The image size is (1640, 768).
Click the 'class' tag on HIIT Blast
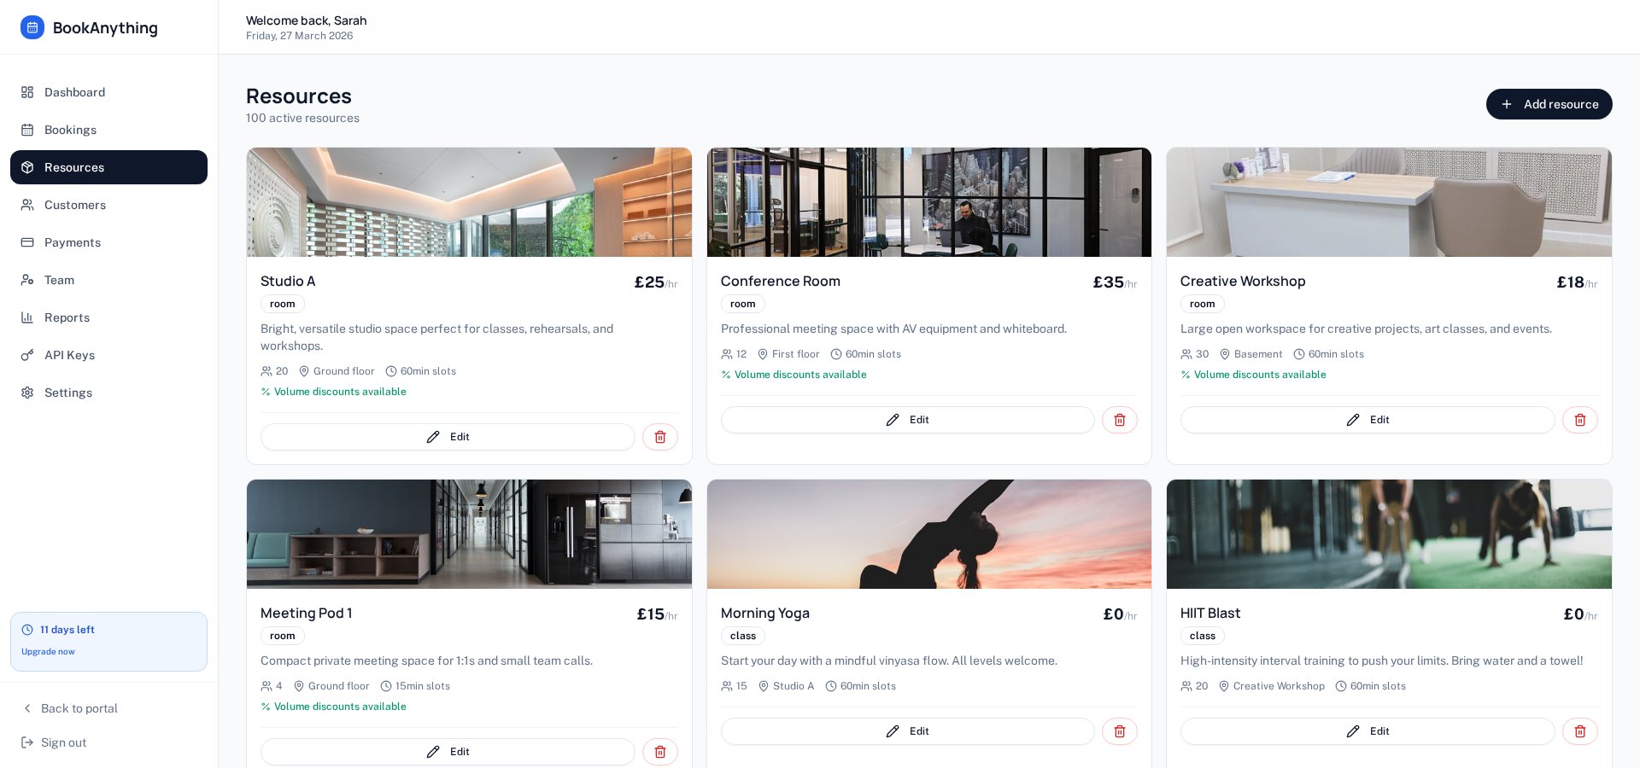(1203, 636)
